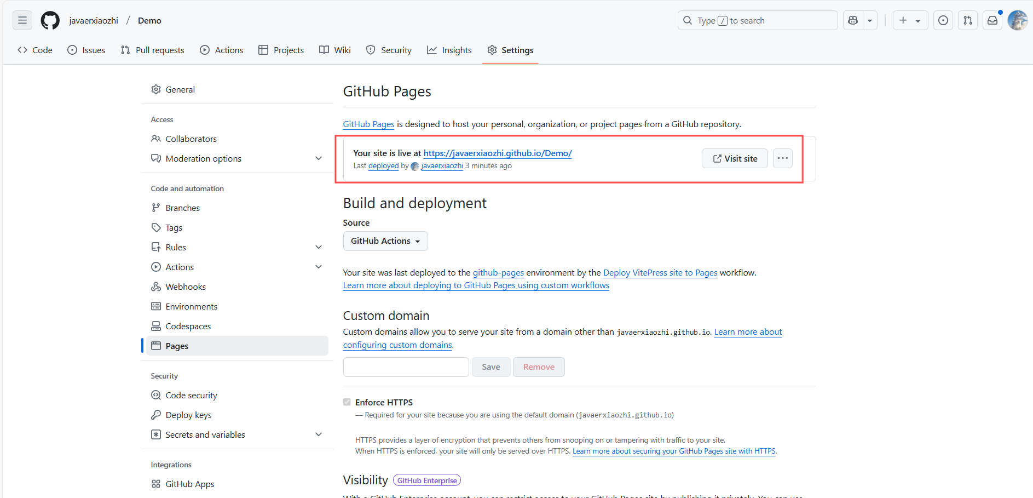Image resolution: width=1033 pixels, height=498 pixels.
Task: Expand Secrets and variables chevron
Action: [x=319, y=434]
